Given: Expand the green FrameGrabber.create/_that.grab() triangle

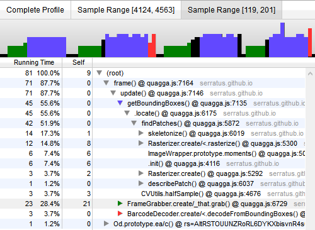Looking at the screenshot, I should pos(120,204).
